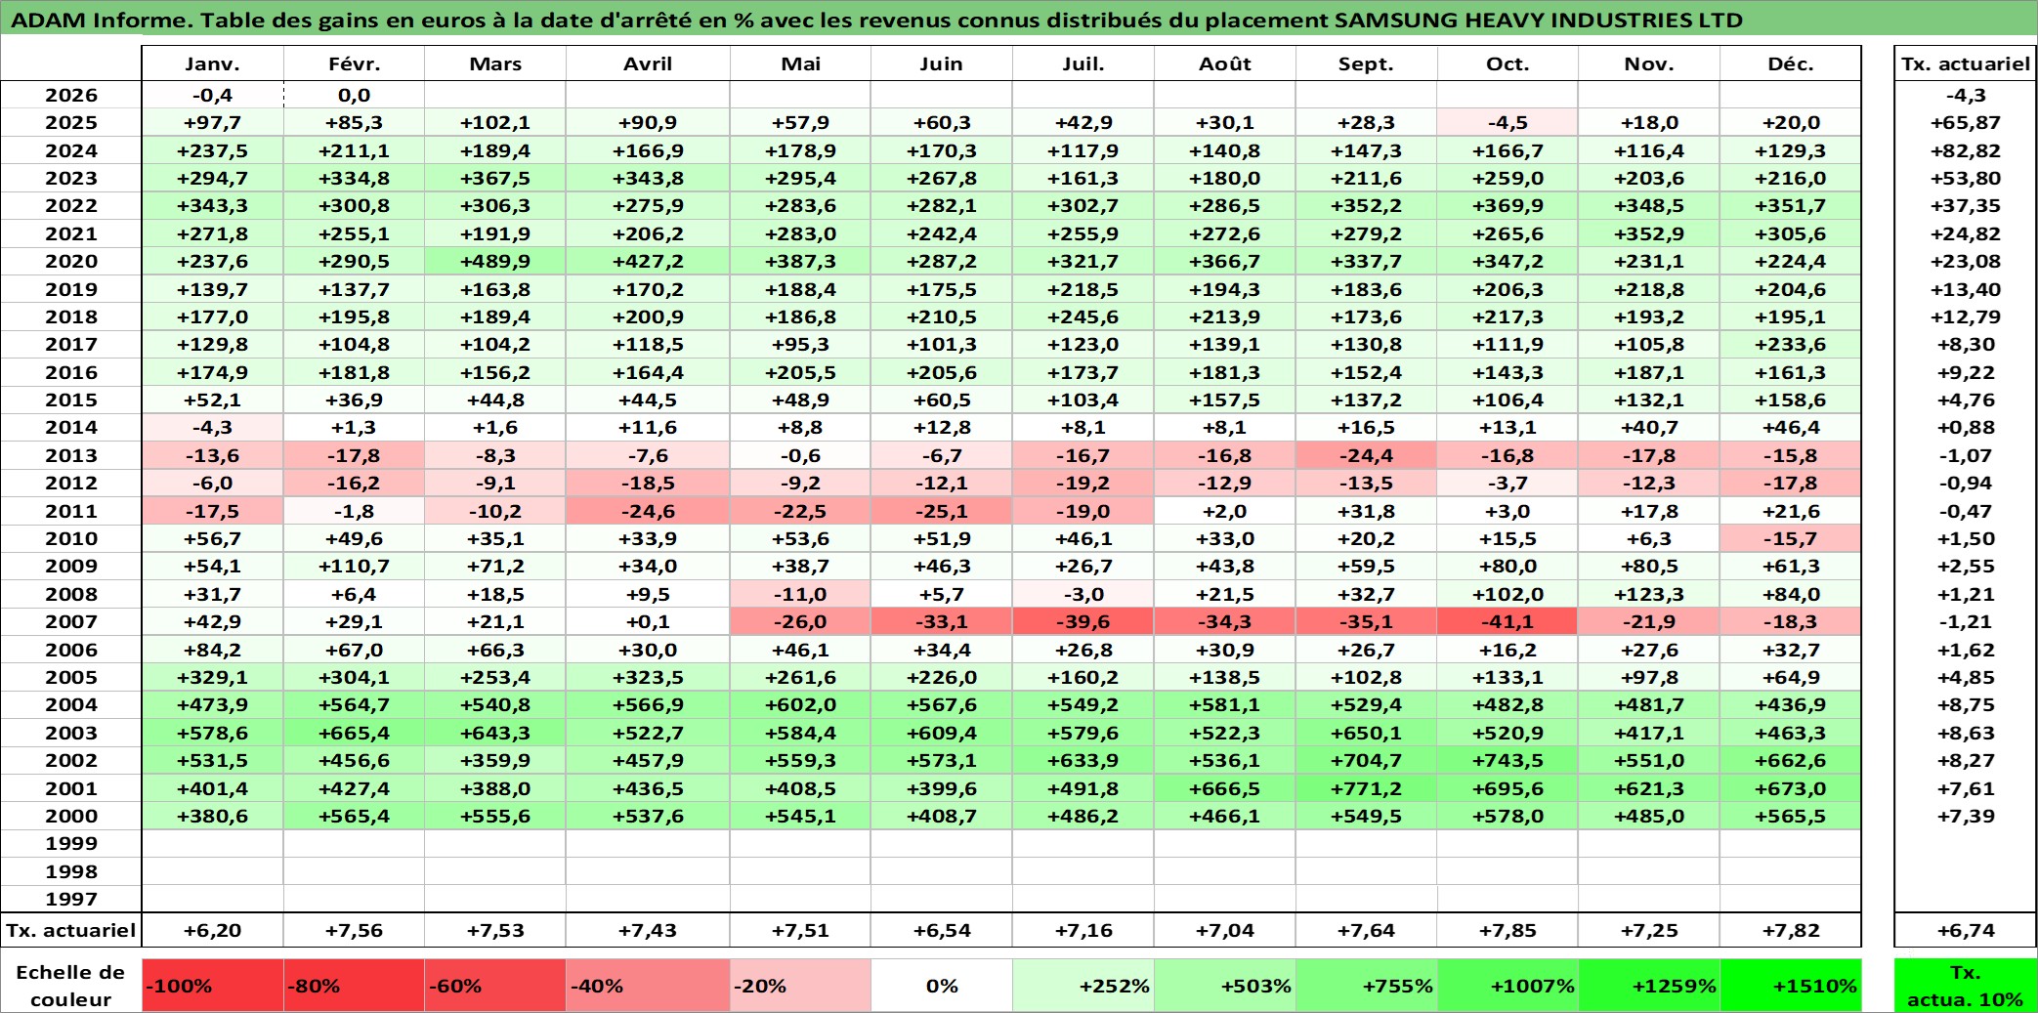Click the +755% green scale swatch

[x=1367, y=986]
